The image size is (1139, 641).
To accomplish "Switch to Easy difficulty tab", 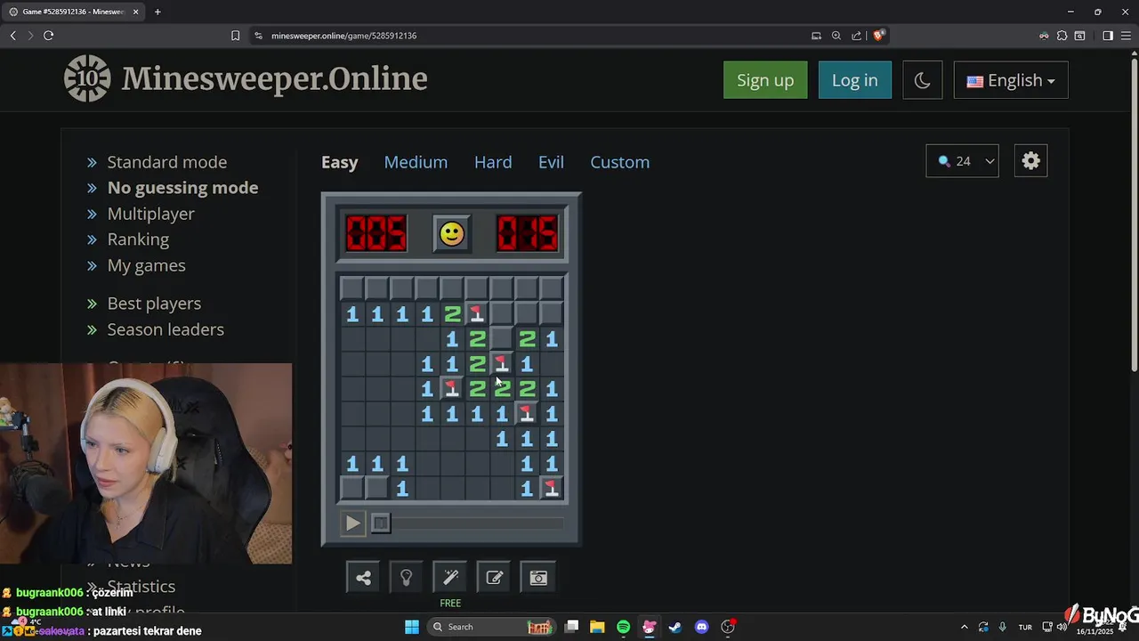I will click(340, 162).
